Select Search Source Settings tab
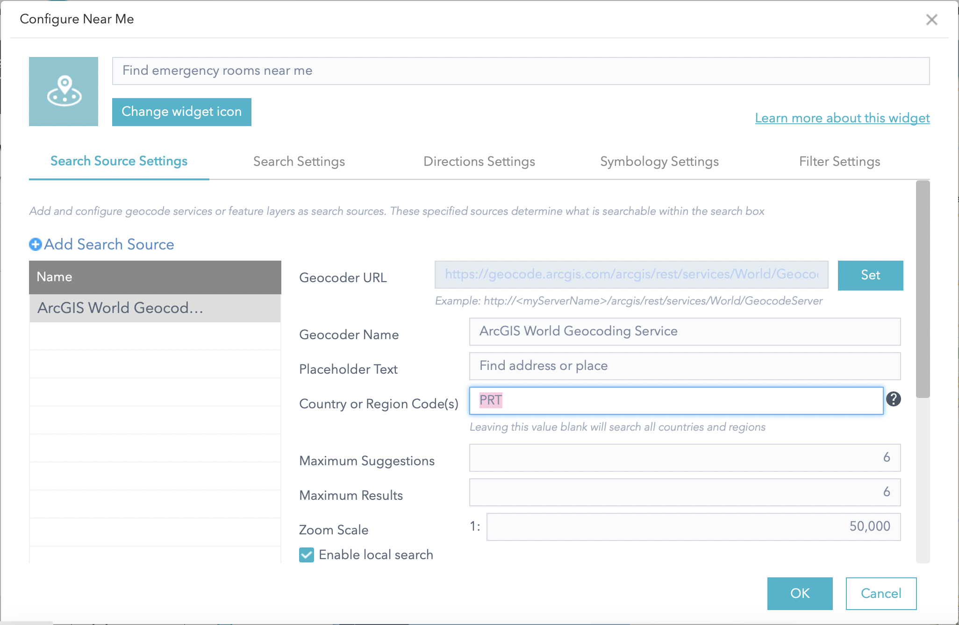The image size is (959, 625). pyautogui.click(x=119, y=161)
